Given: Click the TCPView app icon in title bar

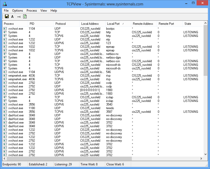Looking at the screenshot, I should [5, 4].
